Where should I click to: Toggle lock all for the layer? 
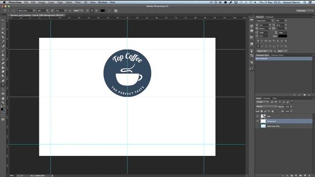(x=273, y=111)
